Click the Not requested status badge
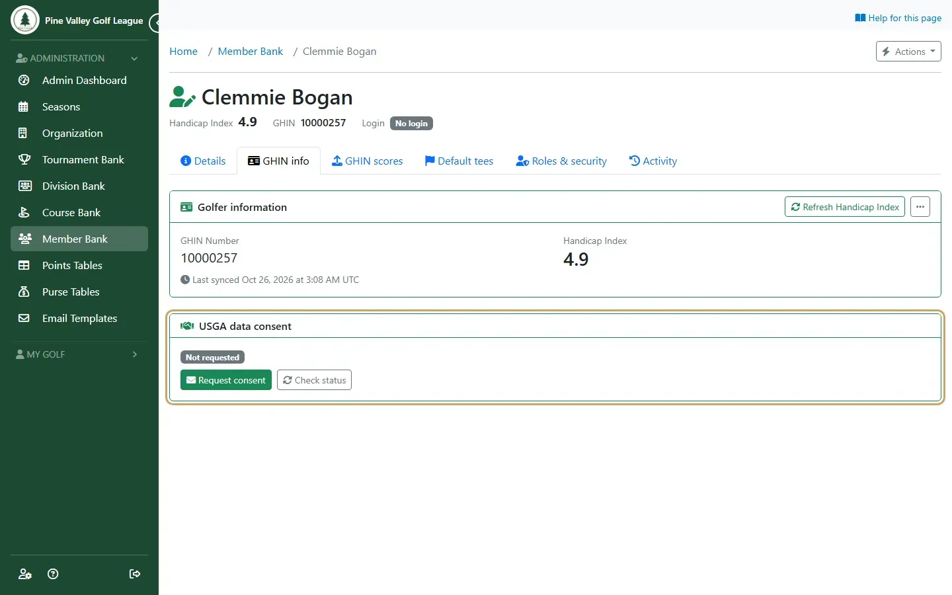This screenshot has height=595, width=952. click(x=212, y=357)
